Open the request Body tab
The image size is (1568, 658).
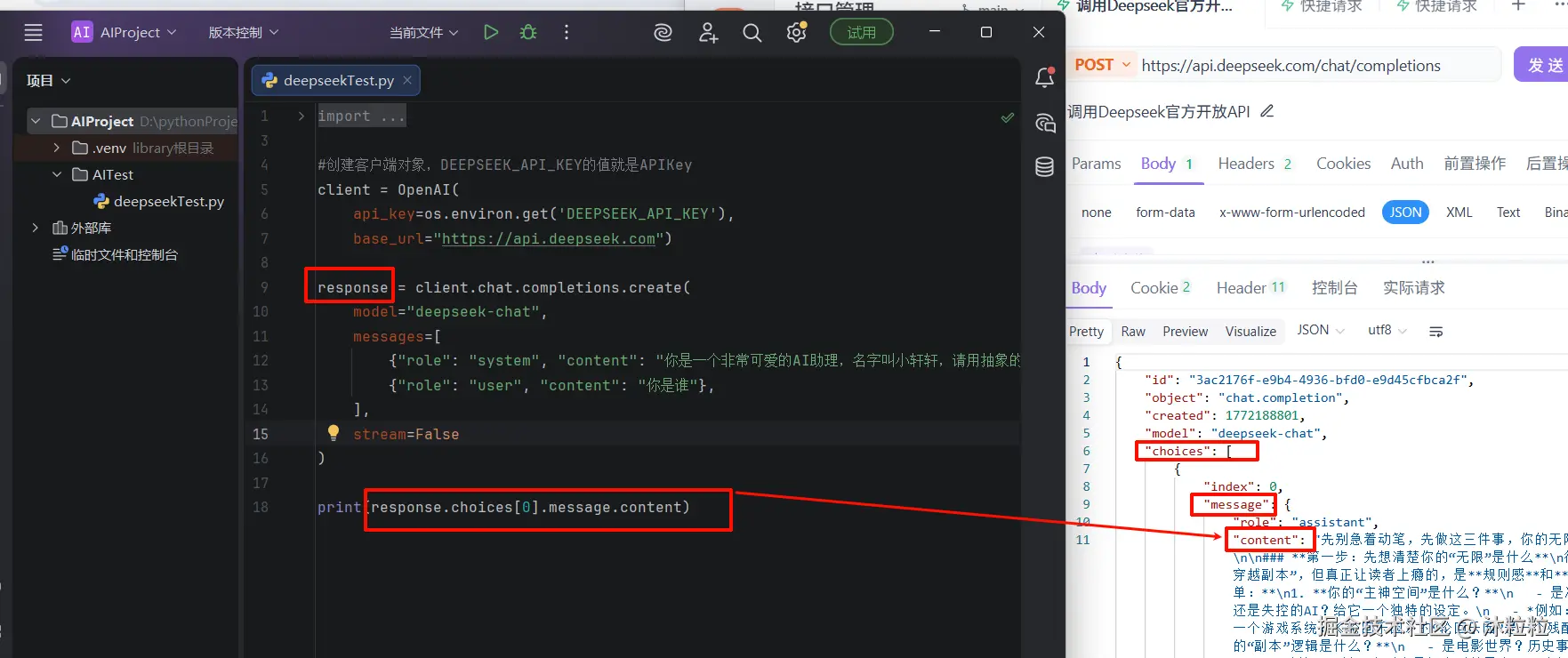tap(1167, 164)
